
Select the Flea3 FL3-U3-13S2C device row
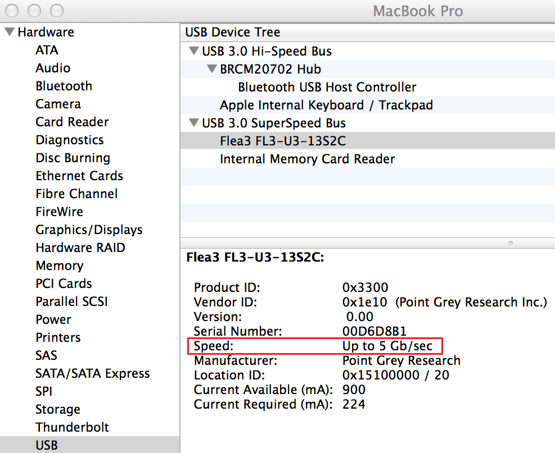click(367, 141)
